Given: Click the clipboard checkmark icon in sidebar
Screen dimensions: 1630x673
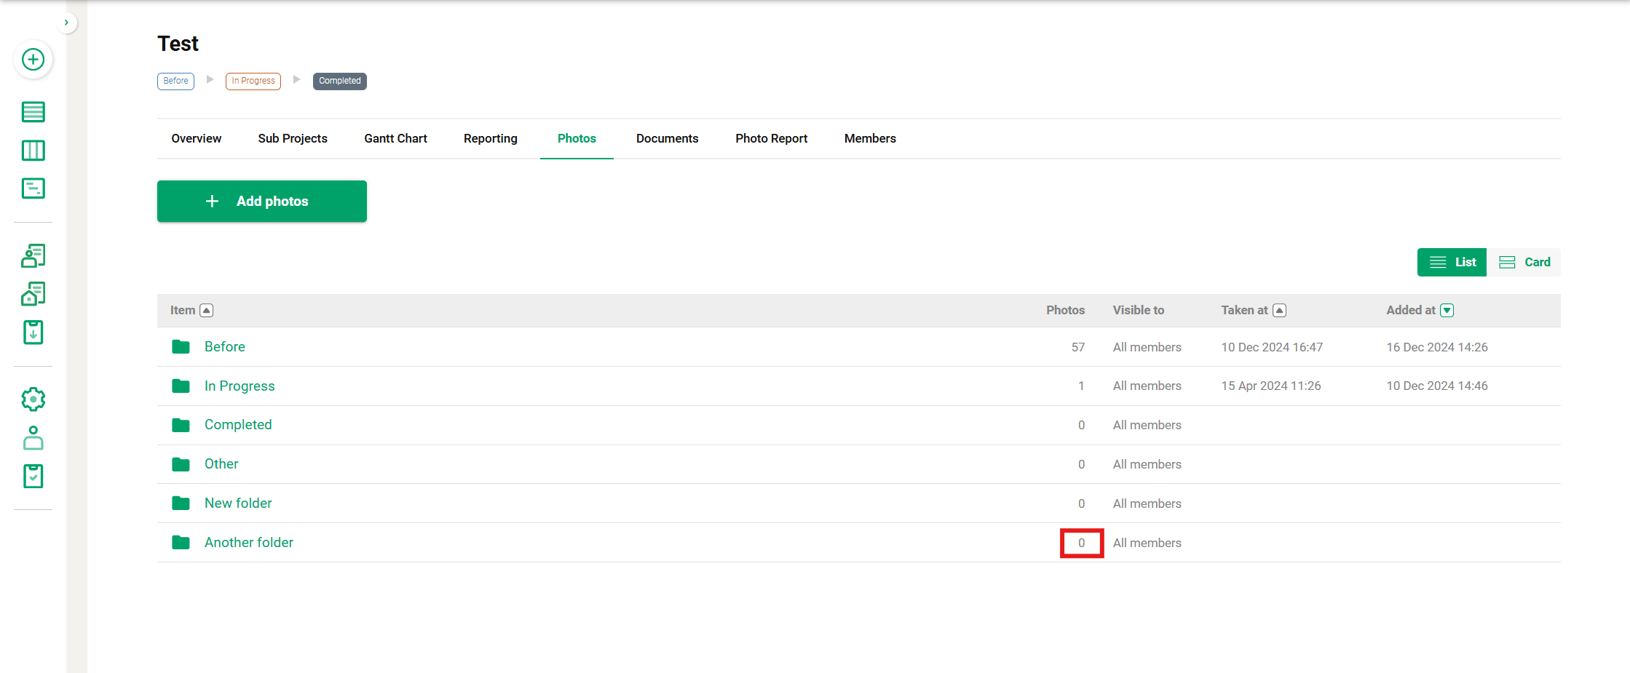Looking at the screenshot, I should (33, 477).
